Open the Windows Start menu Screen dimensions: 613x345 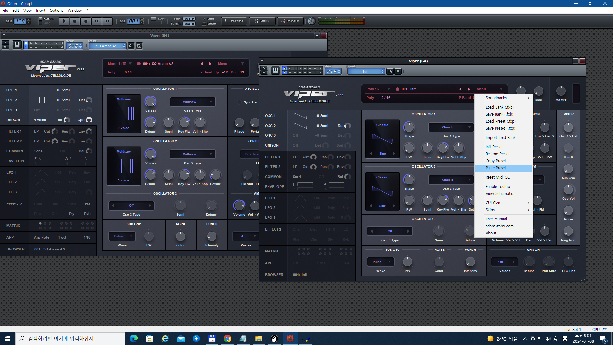[x=8, y=339]
